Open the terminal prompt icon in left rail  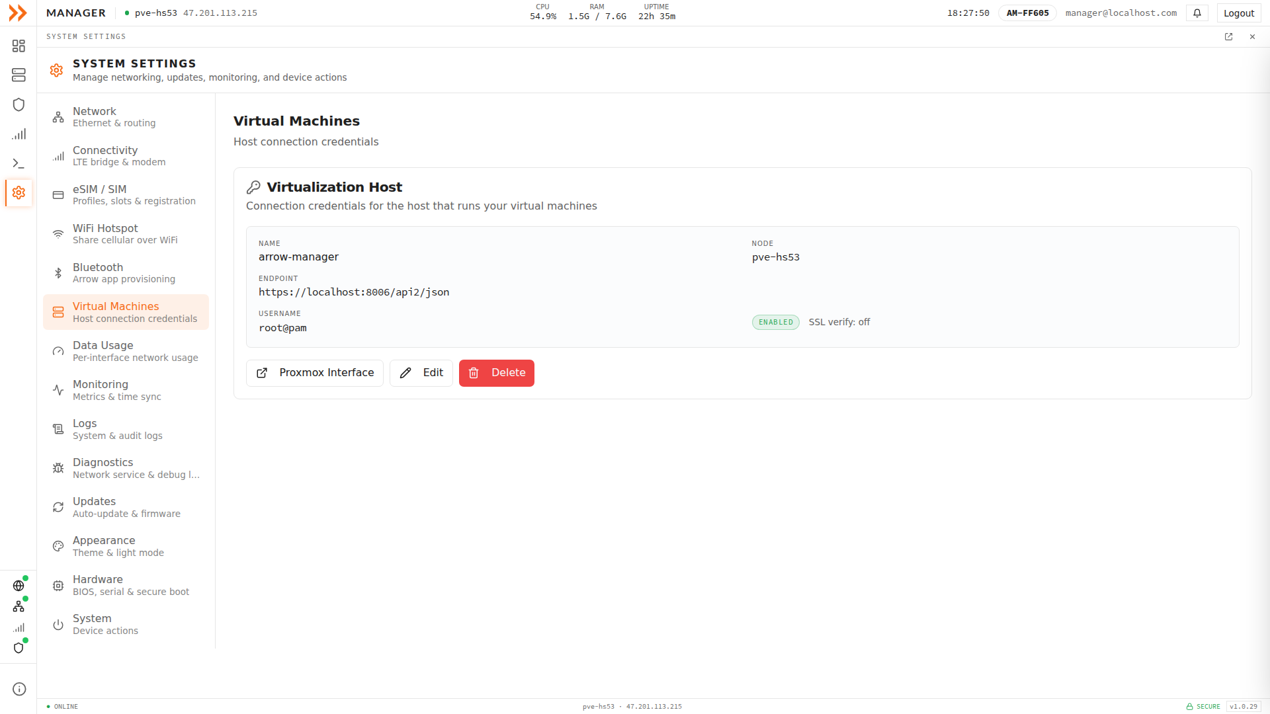point(19,163)
